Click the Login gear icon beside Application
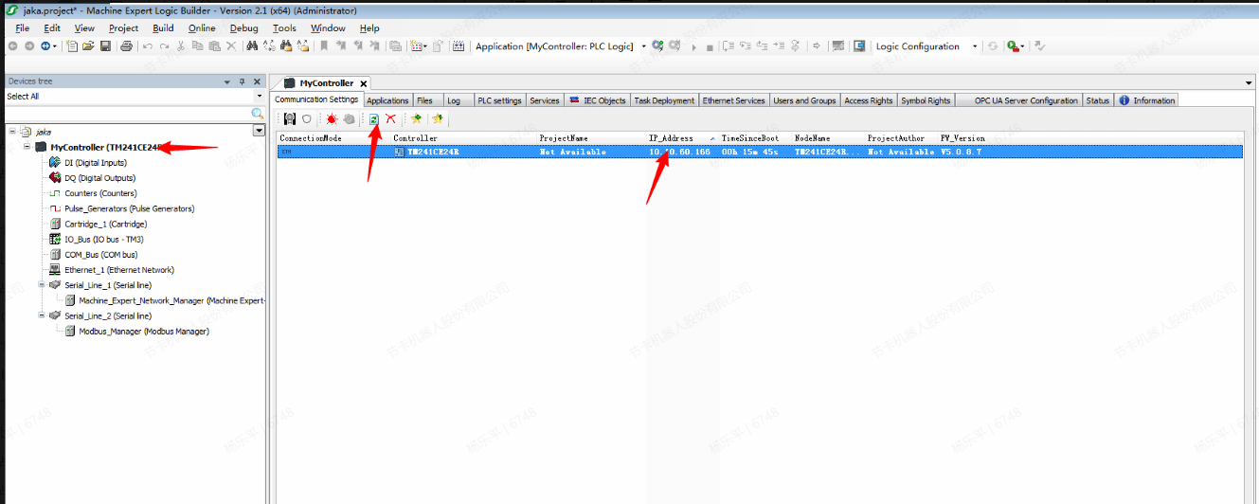Viewport: 1259px width, 504px height. pyautogui.click(x=657, y=46)
